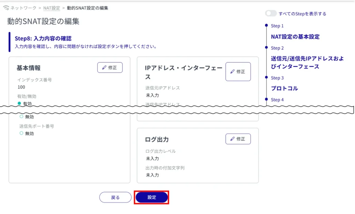Jump to the NAT設定の基本設定 step
Screen dimensions: 355x214
pos(295,37)
